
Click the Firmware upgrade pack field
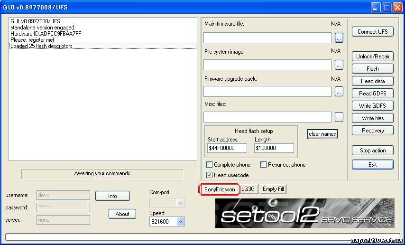267,91
